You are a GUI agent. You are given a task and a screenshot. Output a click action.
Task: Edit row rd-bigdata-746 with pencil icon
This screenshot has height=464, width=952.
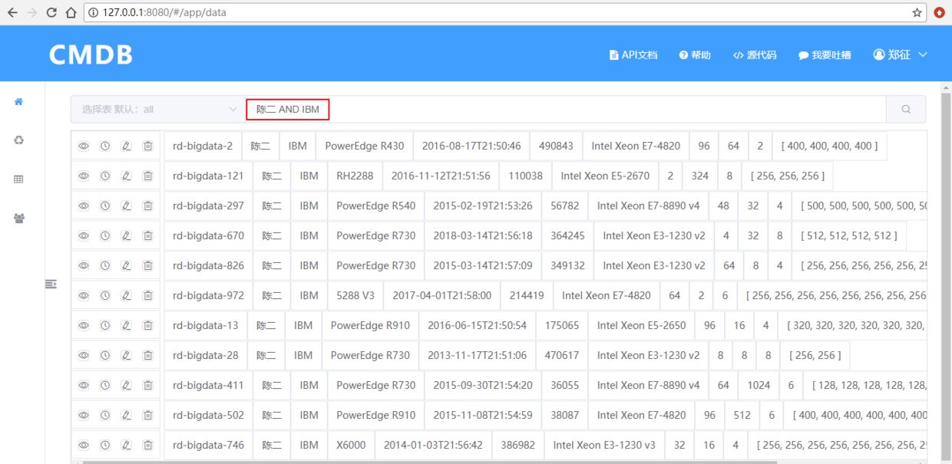coord(127,445)
